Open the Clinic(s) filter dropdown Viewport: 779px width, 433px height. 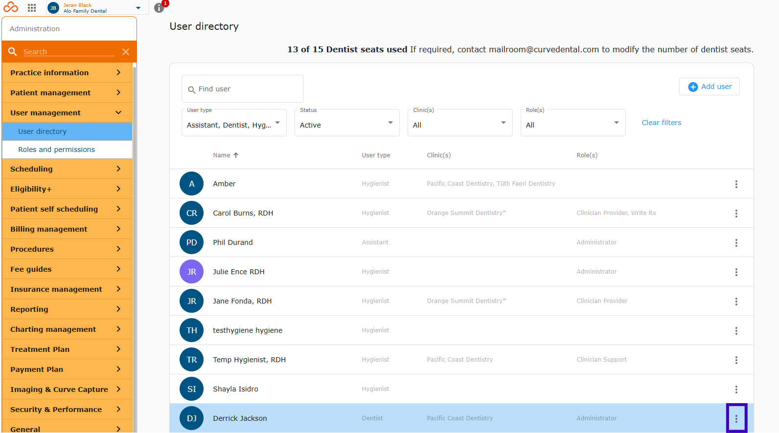pos(460,123)
